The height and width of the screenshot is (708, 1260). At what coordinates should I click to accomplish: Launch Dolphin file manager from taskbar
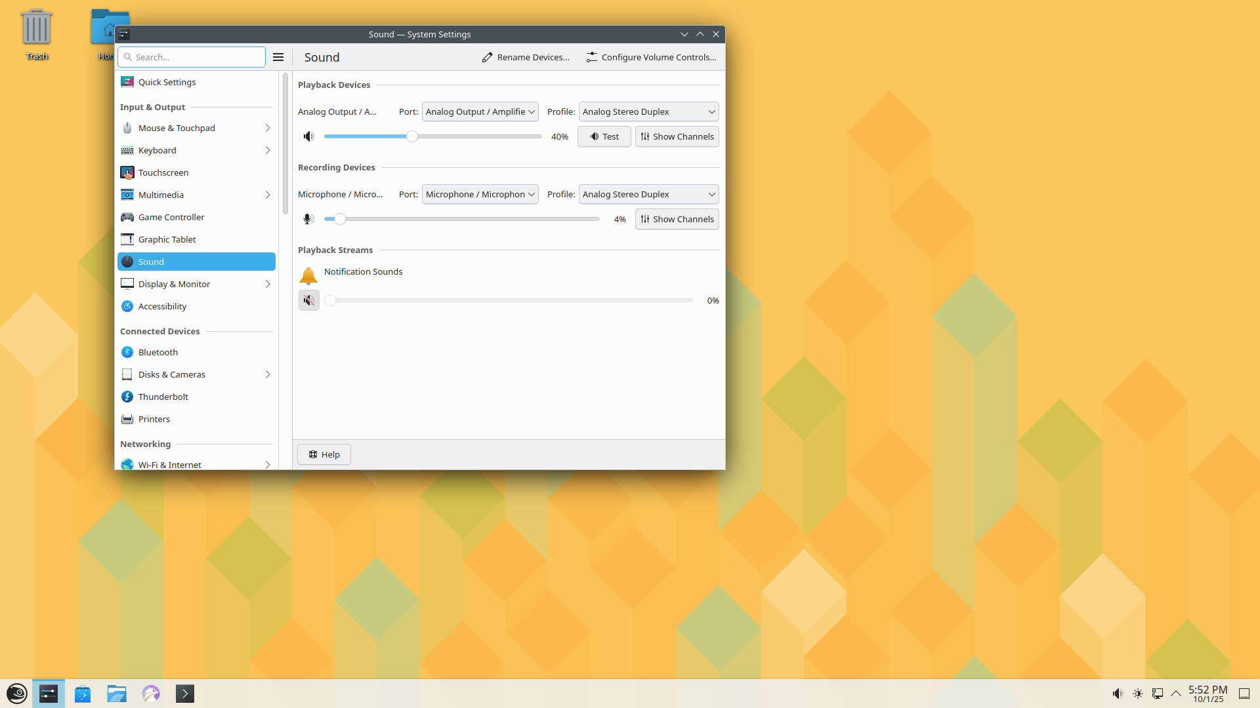point(117,694)
